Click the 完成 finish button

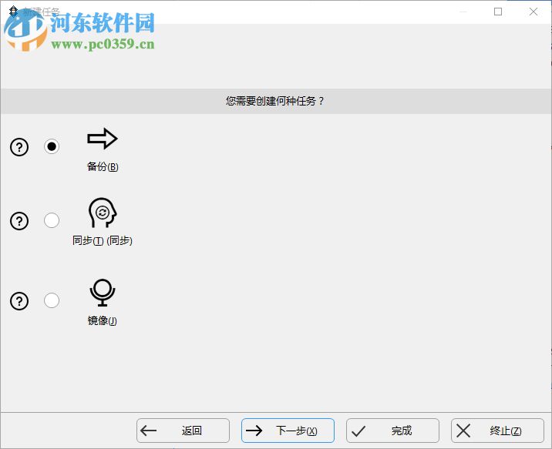coord(393,431)
